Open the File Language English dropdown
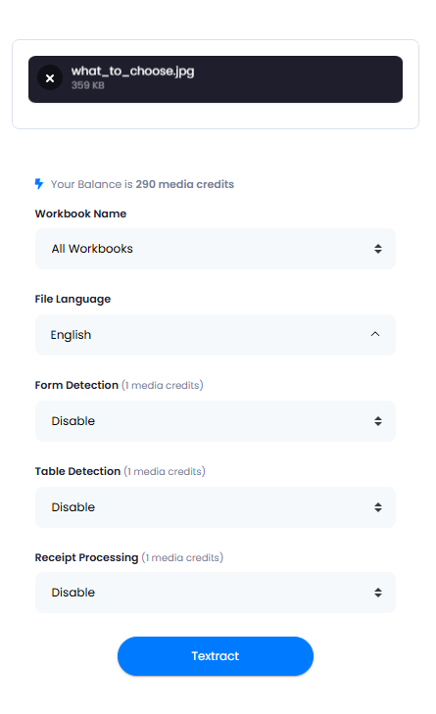Viewport: 436px width, 714px height. [x=215, y=335]
